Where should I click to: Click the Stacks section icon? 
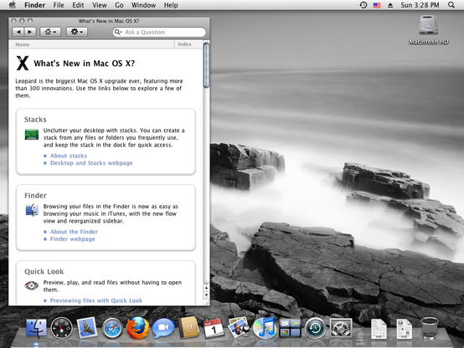click(32, 135)
